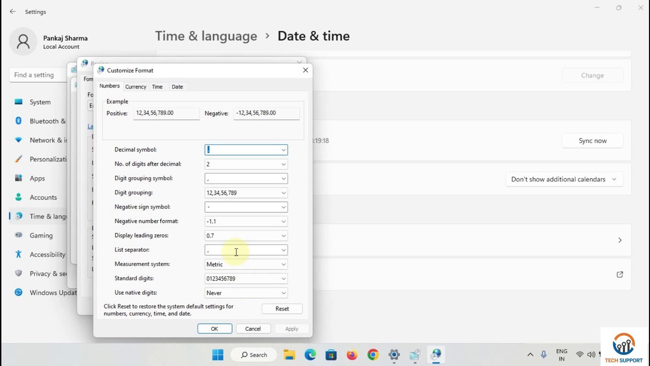The height and width of the screenshot is (366, 650).
Task: Open Network & internet sidebar icon
Action: click(x=19, y=140)
